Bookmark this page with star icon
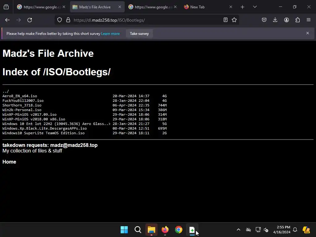The width and height of the screenshot is (316, 237). click(234, 20)
